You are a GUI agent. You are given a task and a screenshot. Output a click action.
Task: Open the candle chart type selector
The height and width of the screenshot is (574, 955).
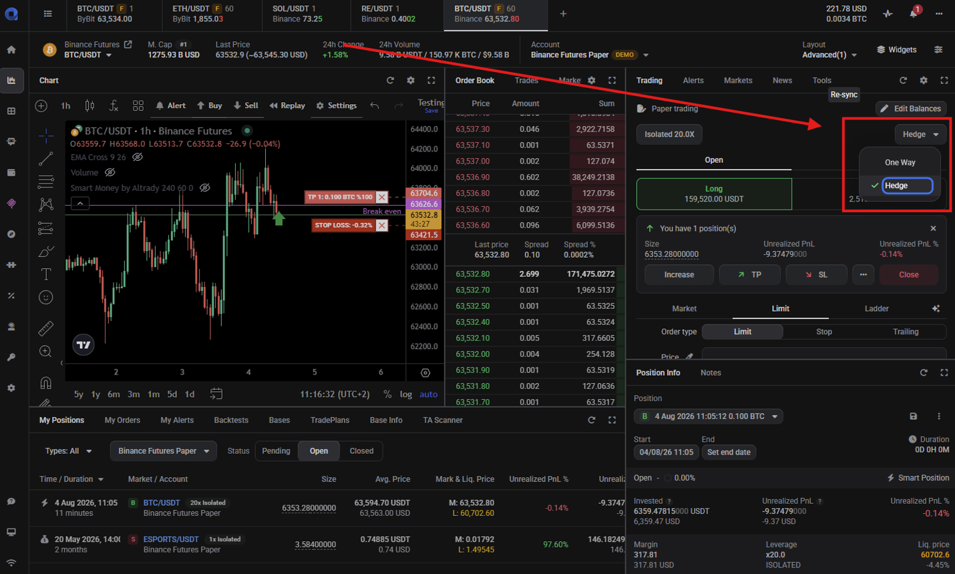coord(89,105)
